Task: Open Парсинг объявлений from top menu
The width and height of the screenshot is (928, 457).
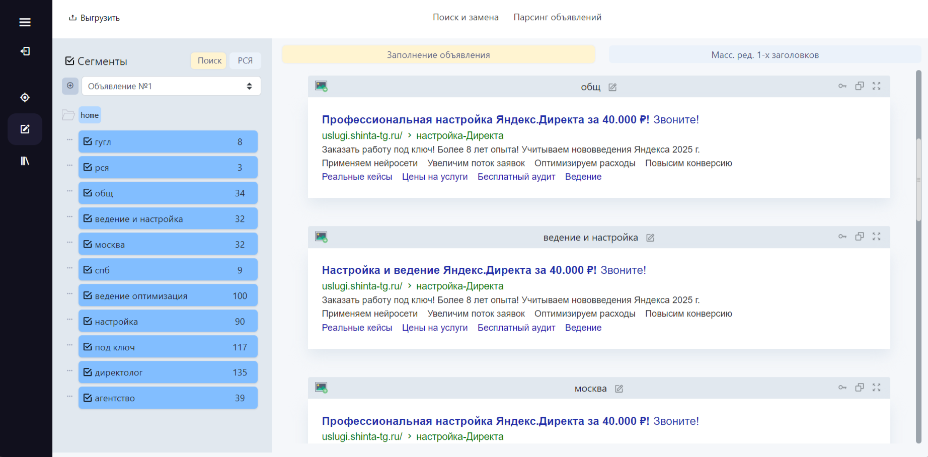Action: pyautogui.click(x=558, y=17)
